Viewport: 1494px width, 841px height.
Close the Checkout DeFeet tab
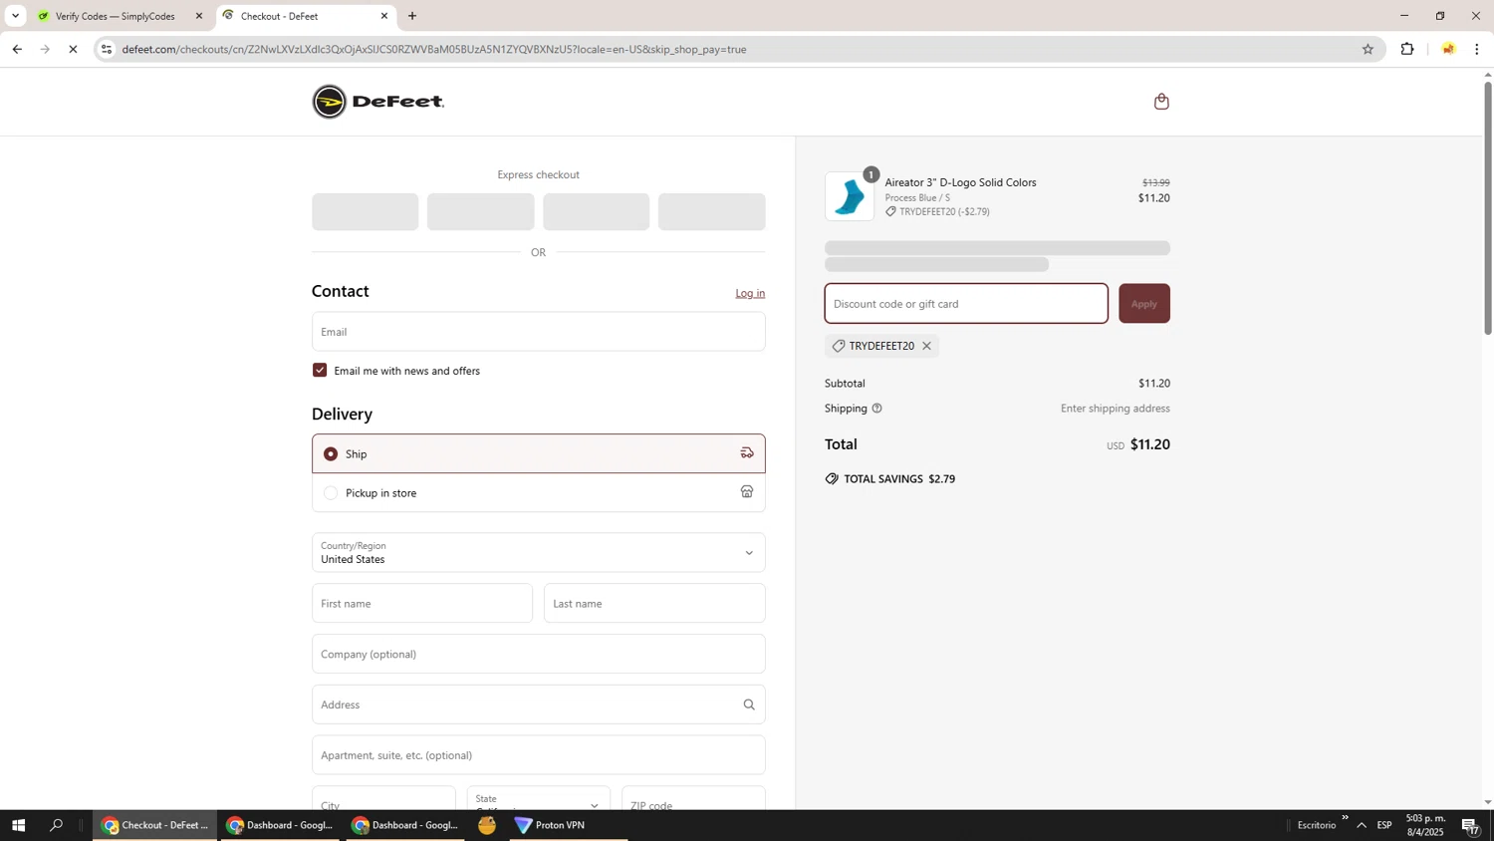point(384,16)
